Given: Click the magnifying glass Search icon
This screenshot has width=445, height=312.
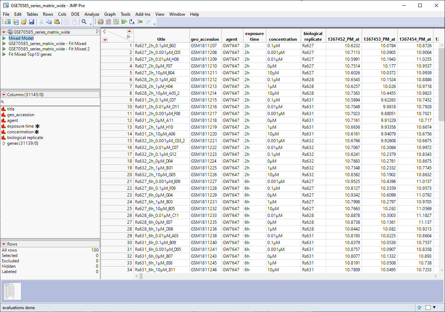Looking at the screenshot, I should tap(84, 22).
